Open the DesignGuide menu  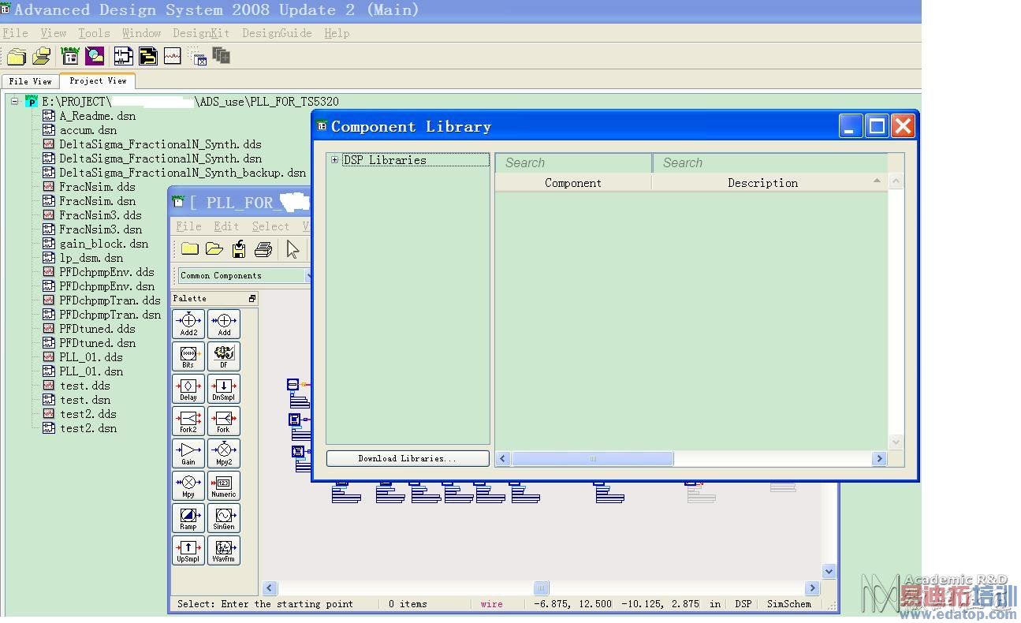point(277,33)
